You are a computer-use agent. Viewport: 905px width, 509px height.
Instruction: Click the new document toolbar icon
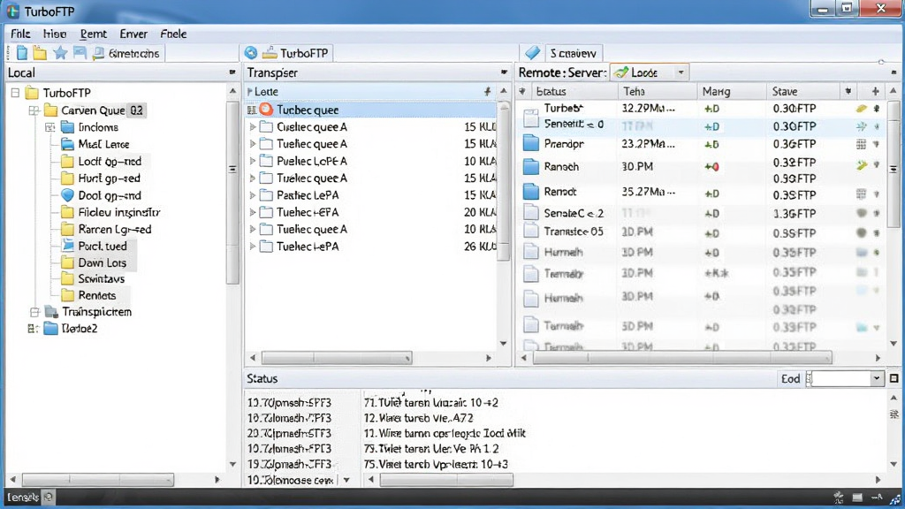tap(22, 53)
